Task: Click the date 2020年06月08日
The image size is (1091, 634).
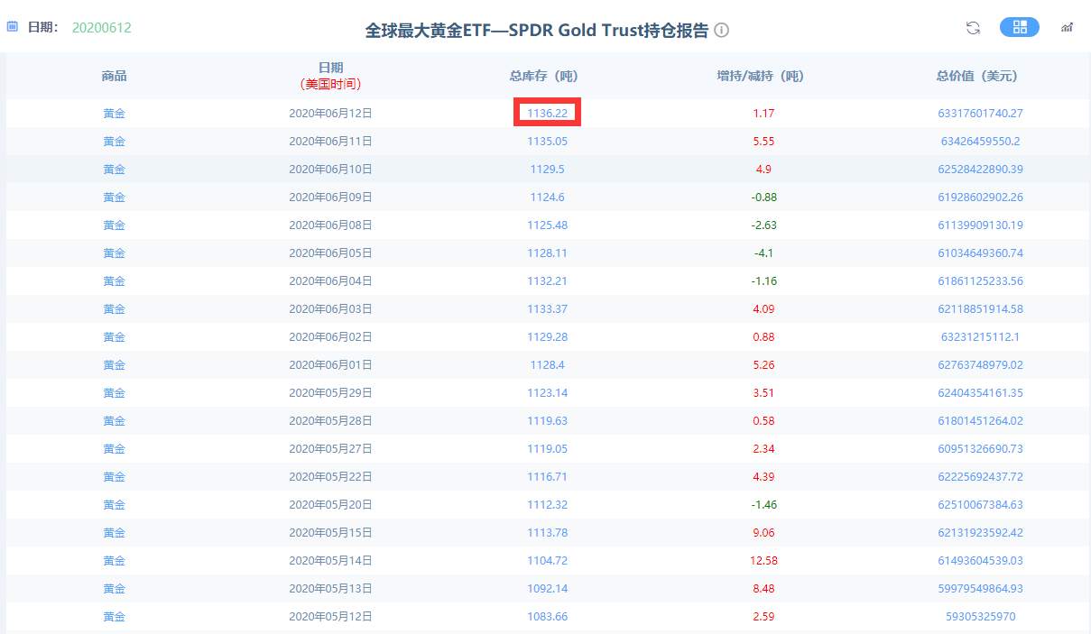Action: click(x=331, y=225)
